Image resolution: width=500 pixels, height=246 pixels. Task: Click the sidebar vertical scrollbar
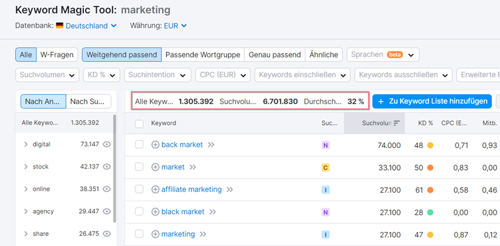[115, 169]
